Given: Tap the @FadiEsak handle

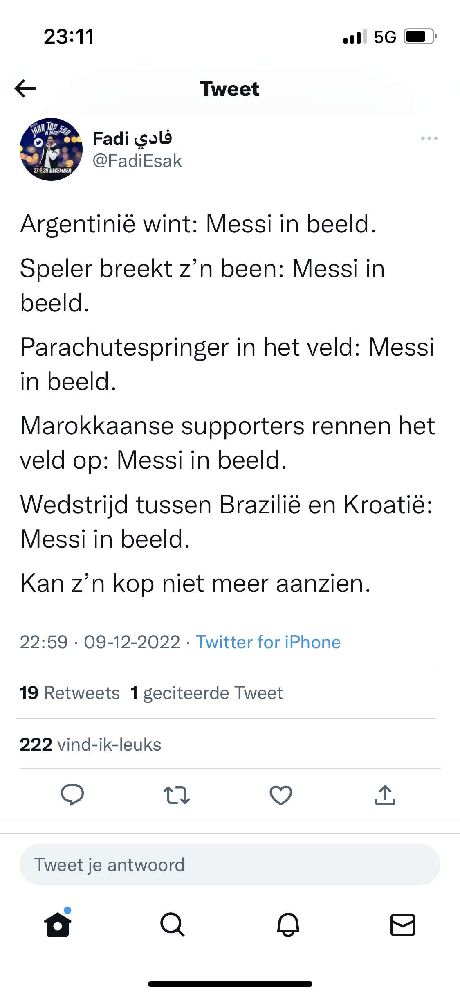Looking at the screenshot, I should (137, 161).
